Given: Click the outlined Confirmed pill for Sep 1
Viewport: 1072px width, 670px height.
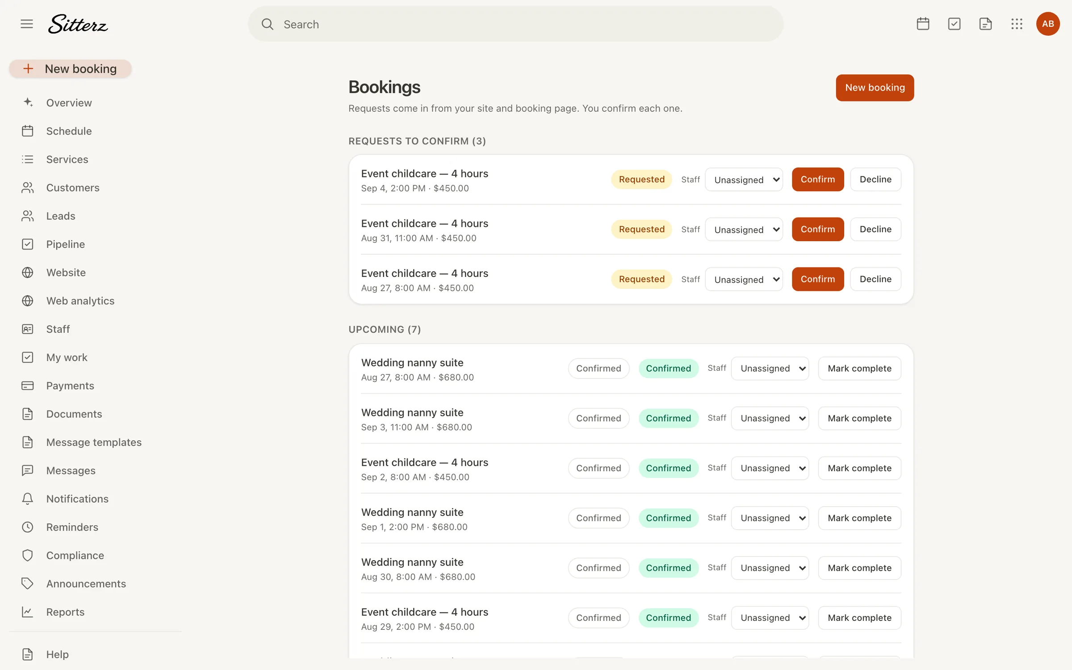Looking at the screenshot, I should point(599,518).
